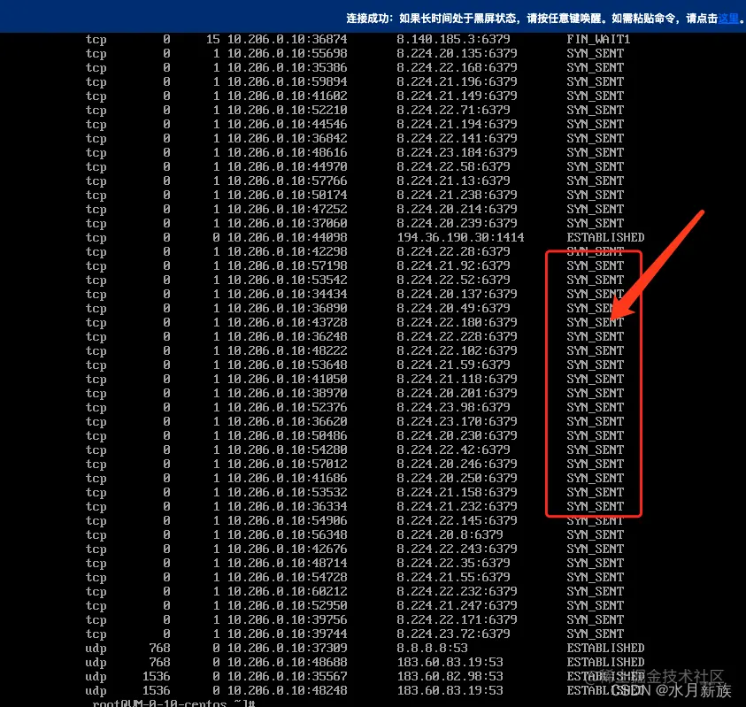Screen dimensions: 746x707
Task: Select local address 10.206.0.10:48222
Action: pos(288,350)
